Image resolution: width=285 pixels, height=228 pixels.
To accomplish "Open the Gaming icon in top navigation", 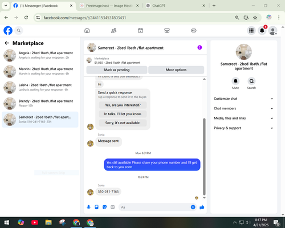I will coord(194,30).
